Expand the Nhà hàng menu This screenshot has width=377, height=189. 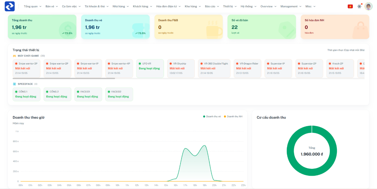[121, 6]
